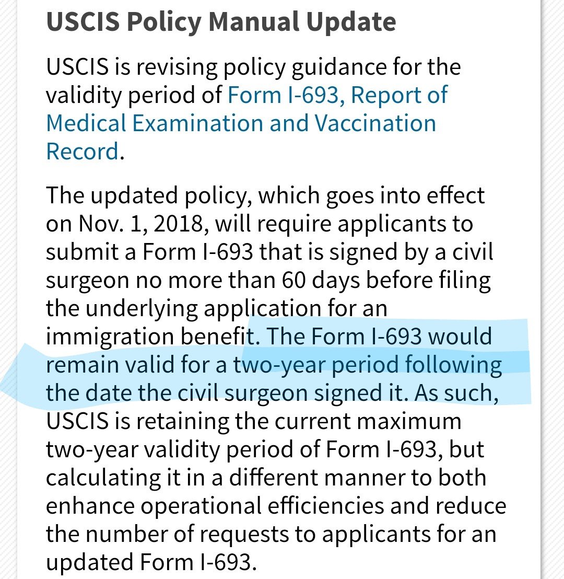564x579 pixels.
Task: Select "the number of requests to applicants" line
Action: [239, 534]
